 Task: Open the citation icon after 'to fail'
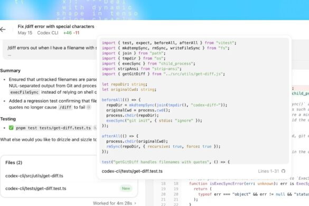(89, 107)
